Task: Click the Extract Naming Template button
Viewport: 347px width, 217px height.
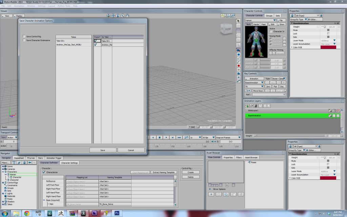Action: [164, 172]
